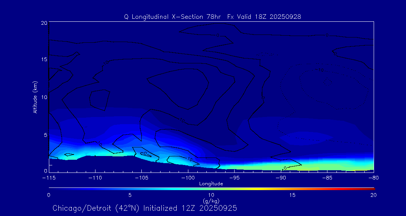Click the 'Longitude' x-axis label
The image size is (406, 216).
211,184
